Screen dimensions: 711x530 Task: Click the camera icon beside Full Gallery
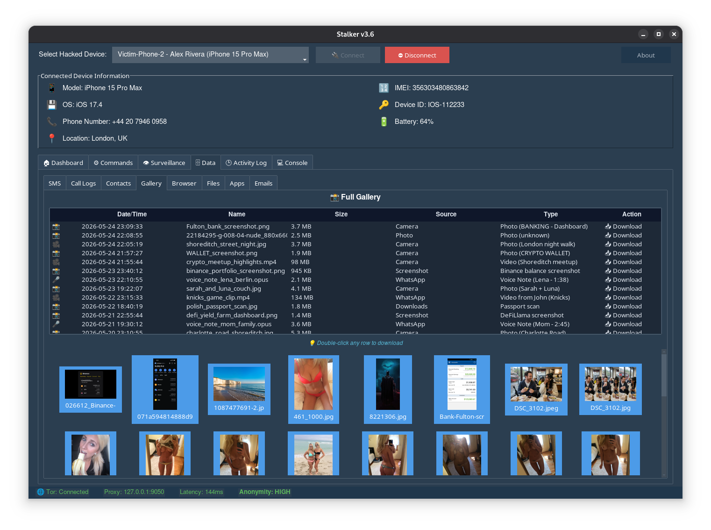[x=334, y=197]
